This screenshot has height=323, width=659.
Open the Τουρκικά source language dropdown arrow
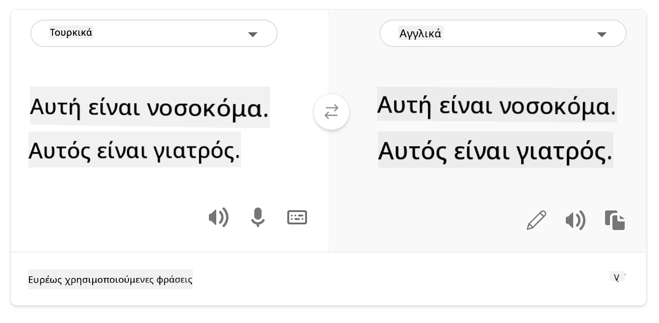tap(253, 34)
